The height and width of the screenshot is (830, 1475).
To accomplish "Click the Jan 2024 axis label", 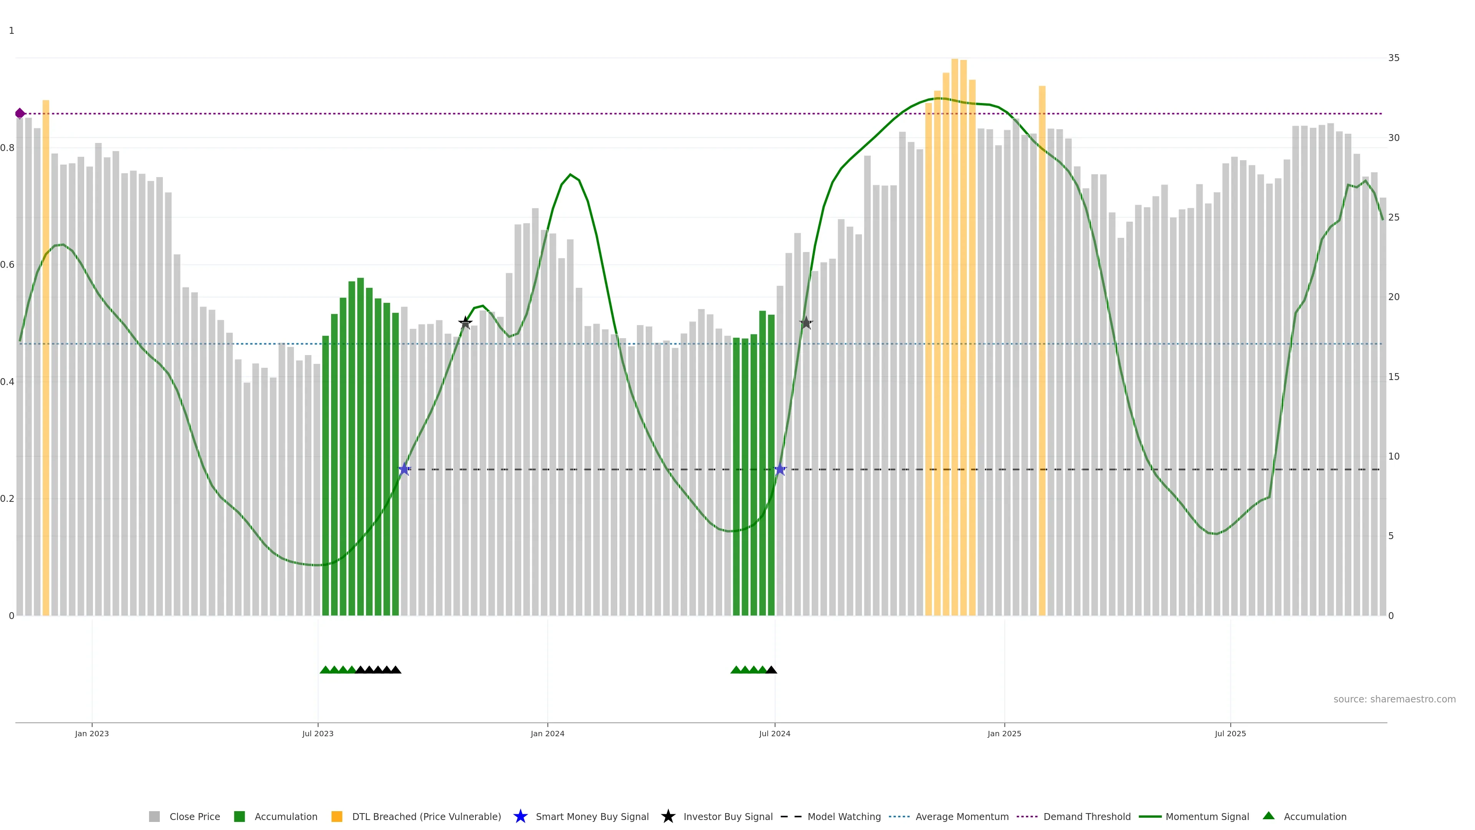I will click(x=547, y=733).
